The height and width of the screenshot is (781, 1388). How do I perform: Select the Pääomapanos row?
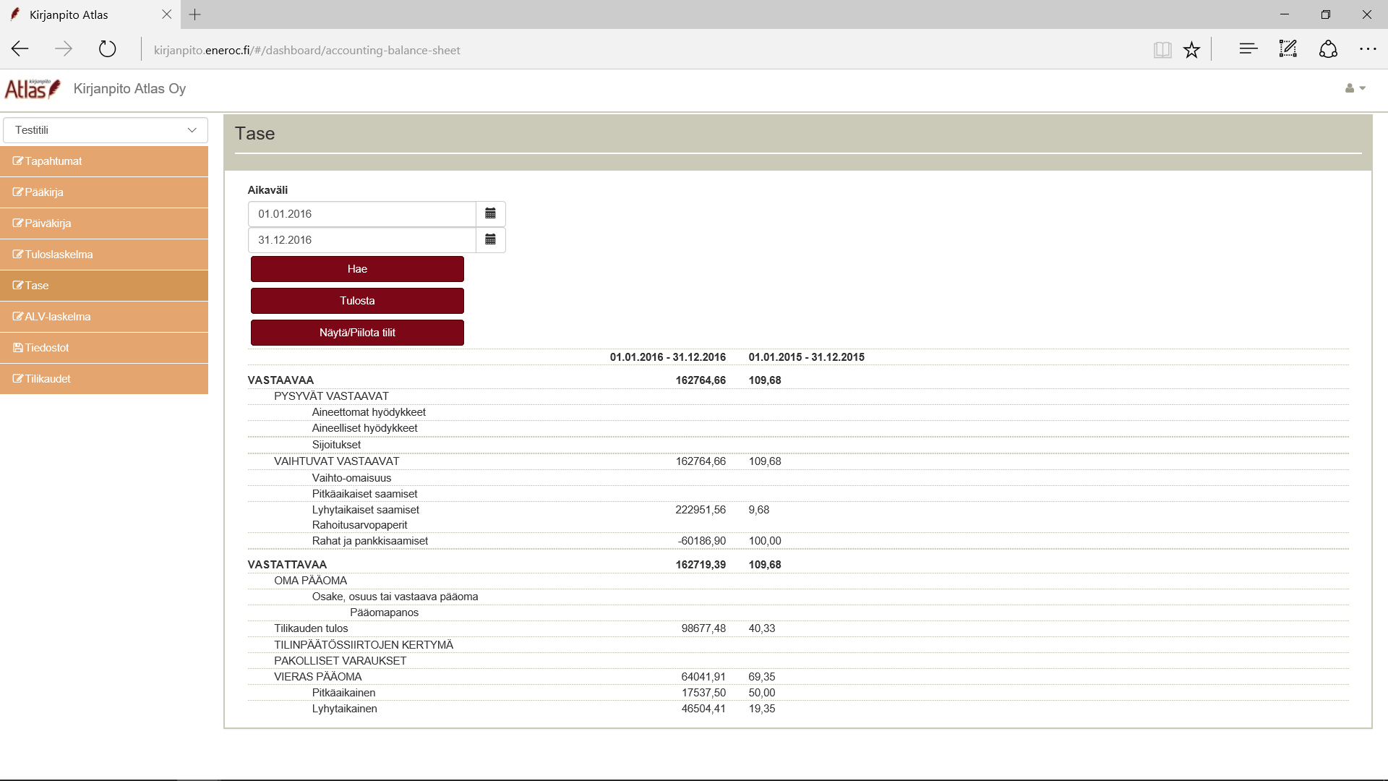click(798, 613)
